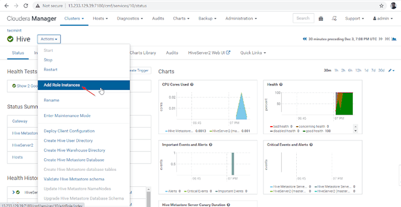Open the HiveServer2 Web UI link

coord(209,53)
